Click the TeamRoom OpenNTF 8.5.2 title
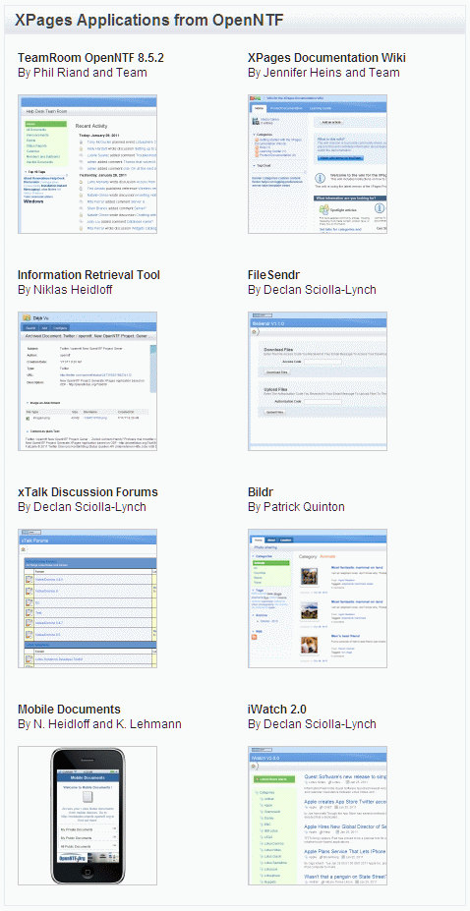The image size is (470, 911). 90,58
